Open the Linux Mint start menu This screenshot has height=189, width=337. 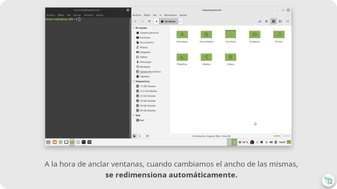tap(48, 142)
